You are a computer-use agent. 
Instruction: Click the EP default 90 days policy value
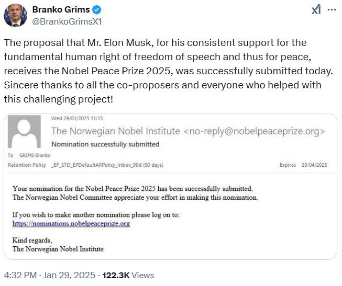[107, 165]
